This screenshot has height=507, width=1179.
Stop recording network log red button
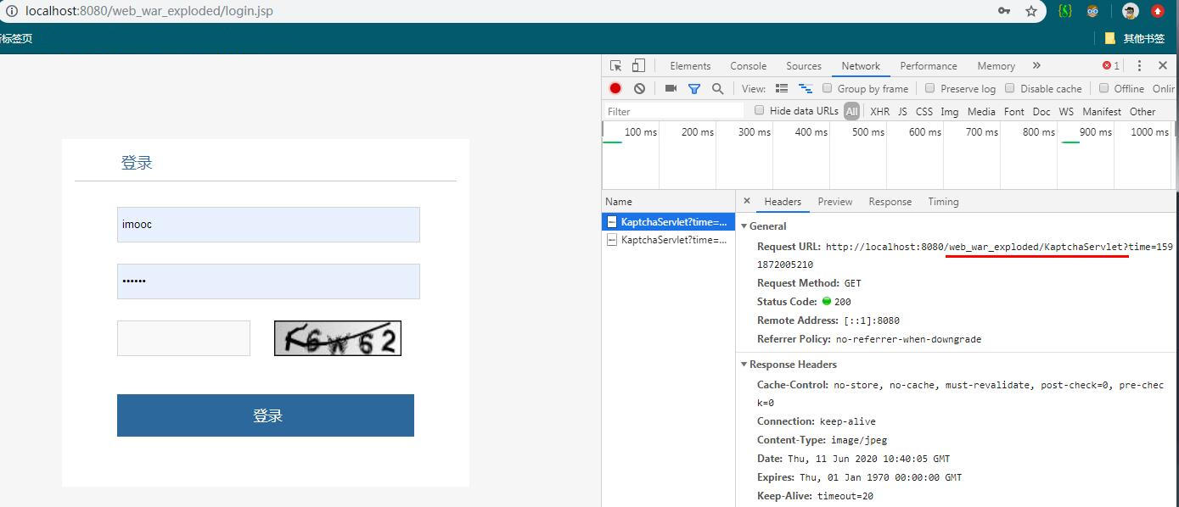[615, 88]
